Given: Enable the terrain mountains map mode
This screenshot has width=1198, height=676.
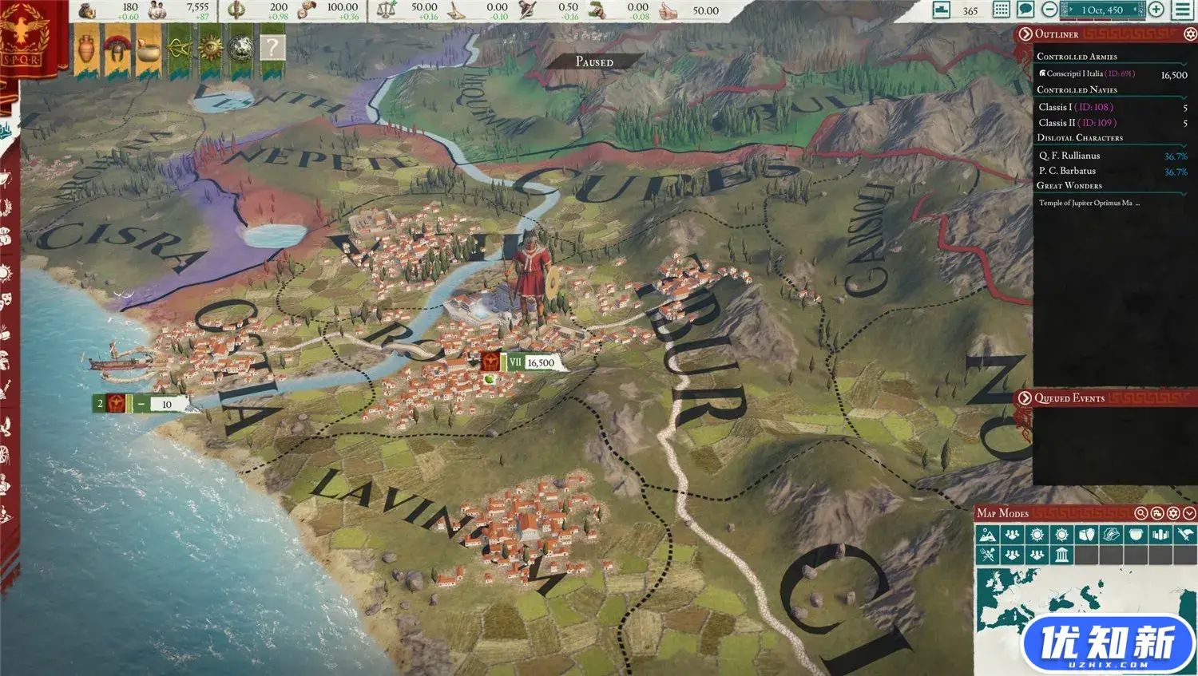Looking at the screenshot, I should pyautogui.click(x=988, y=535).
